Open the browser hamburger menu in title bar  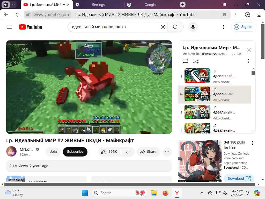pos(225,5)
